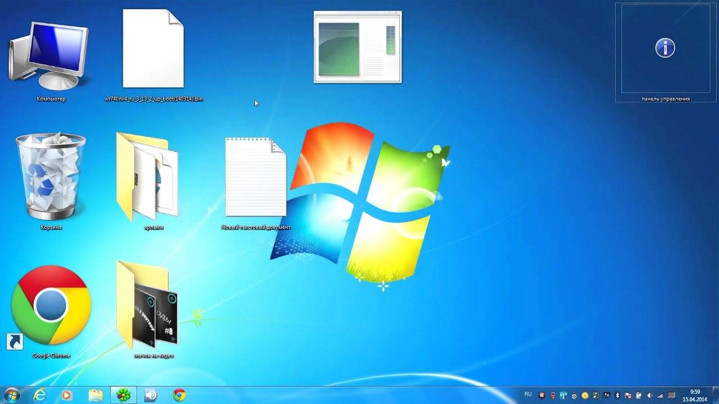This screenshot has width=719, height=404.
Task: Click the Bluetooth tray icon
Action: (617, 395)
